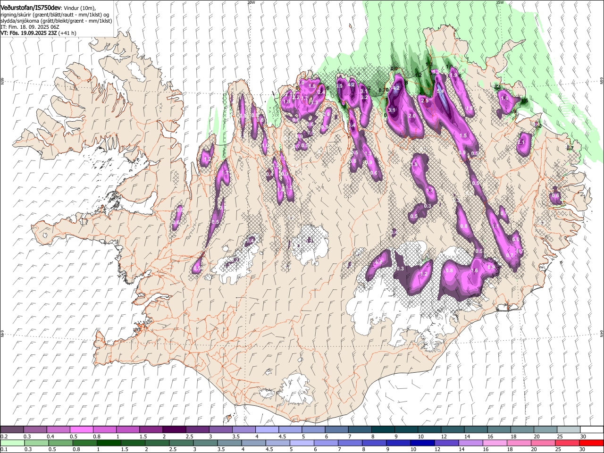The image size is (604, 453).
Task: Click the '15W' longitude label at top
Action: tap(500, 2)
